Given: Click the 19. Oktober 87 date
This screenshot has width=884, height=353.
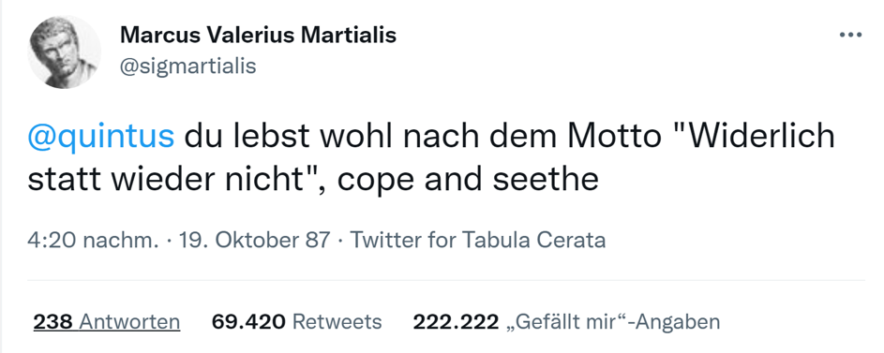Looking at the screenshot, I should [x=254, y=241].
